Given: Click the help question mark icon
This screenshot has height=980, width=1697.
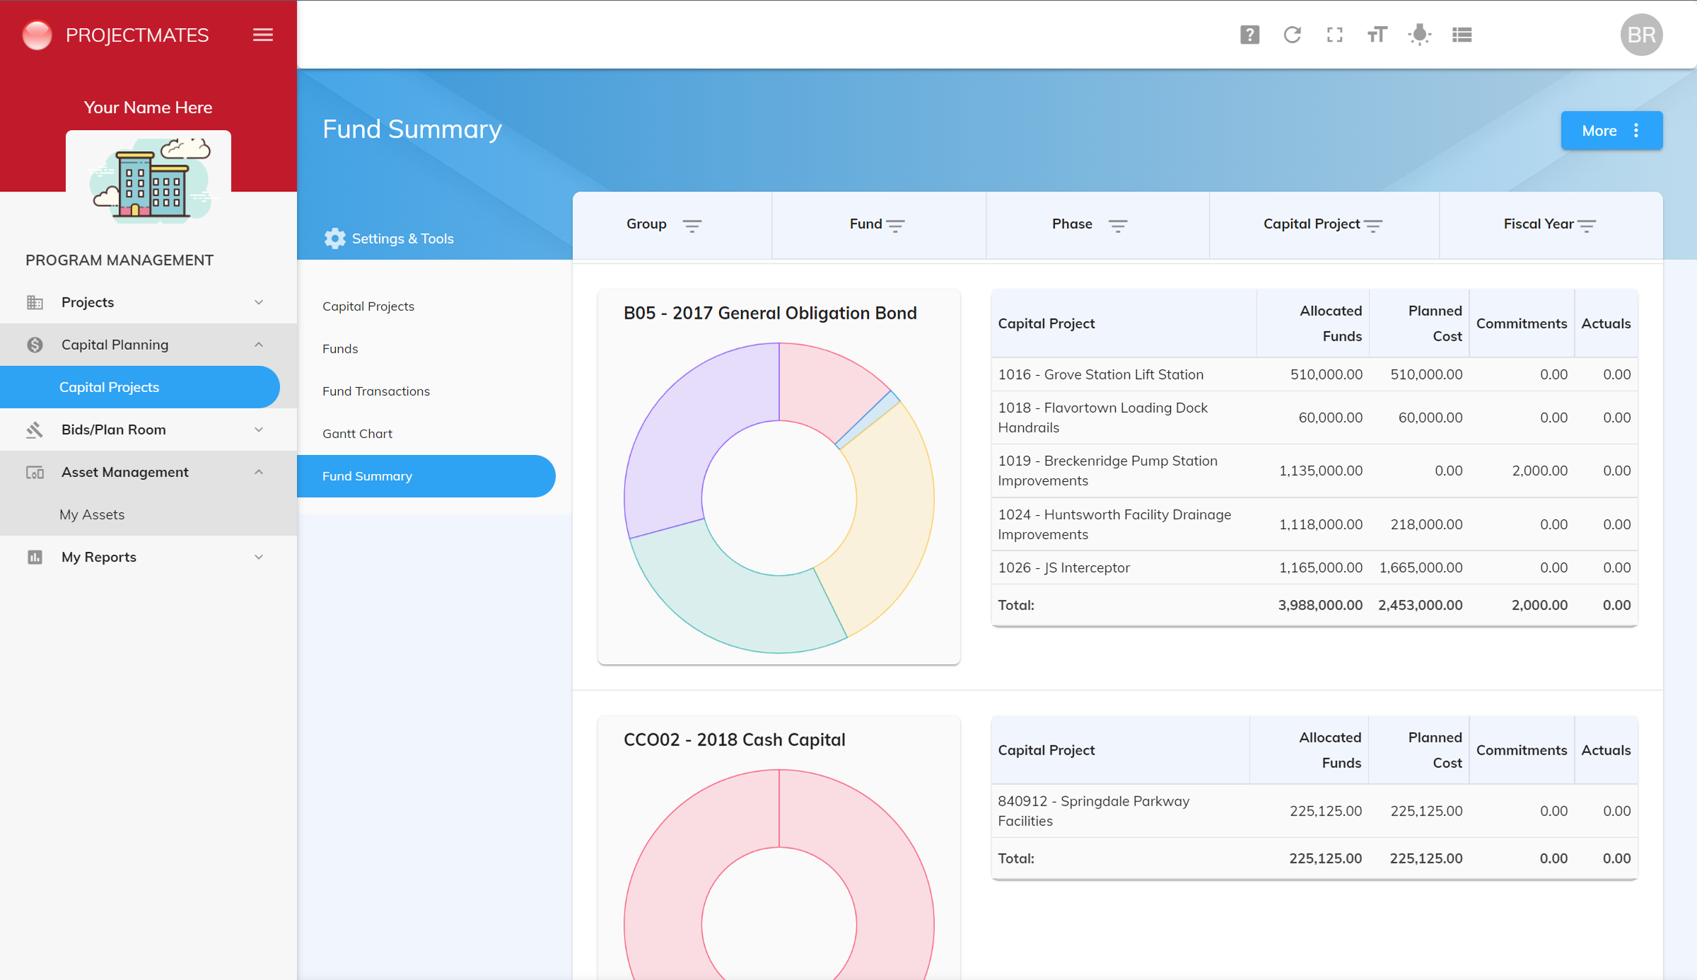Looking at the screenshot, I should pyautogui.click(x=1249, y=35).
